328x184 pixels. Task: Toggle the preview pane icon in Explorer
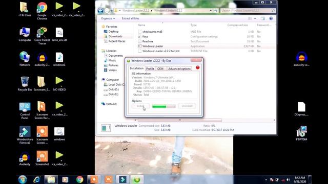point(262,18)
